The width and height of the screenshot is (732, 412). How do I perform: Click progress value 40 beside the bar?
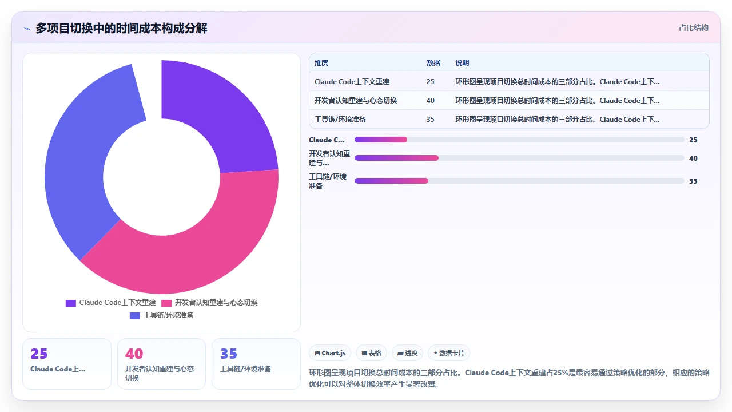point(693,159)
